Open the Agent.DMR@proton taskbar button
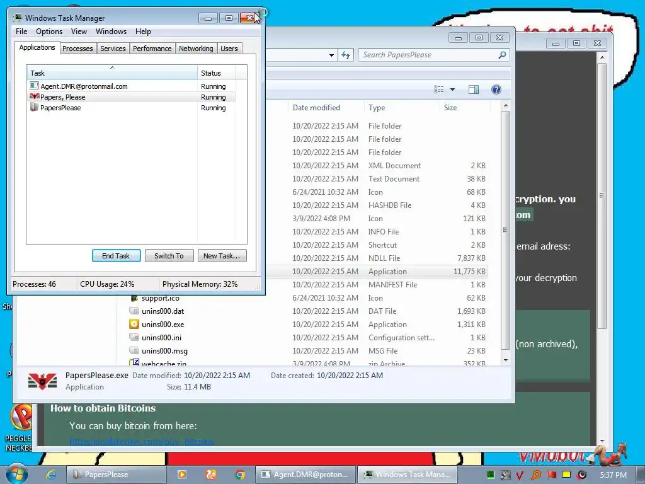645x484 pixels. point(305,475)
